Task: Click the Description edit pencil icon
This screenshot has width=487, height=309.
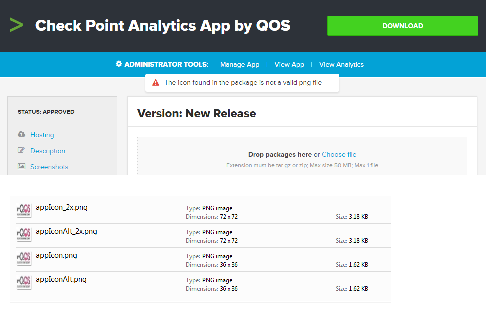Action: [x=21, y=150]
